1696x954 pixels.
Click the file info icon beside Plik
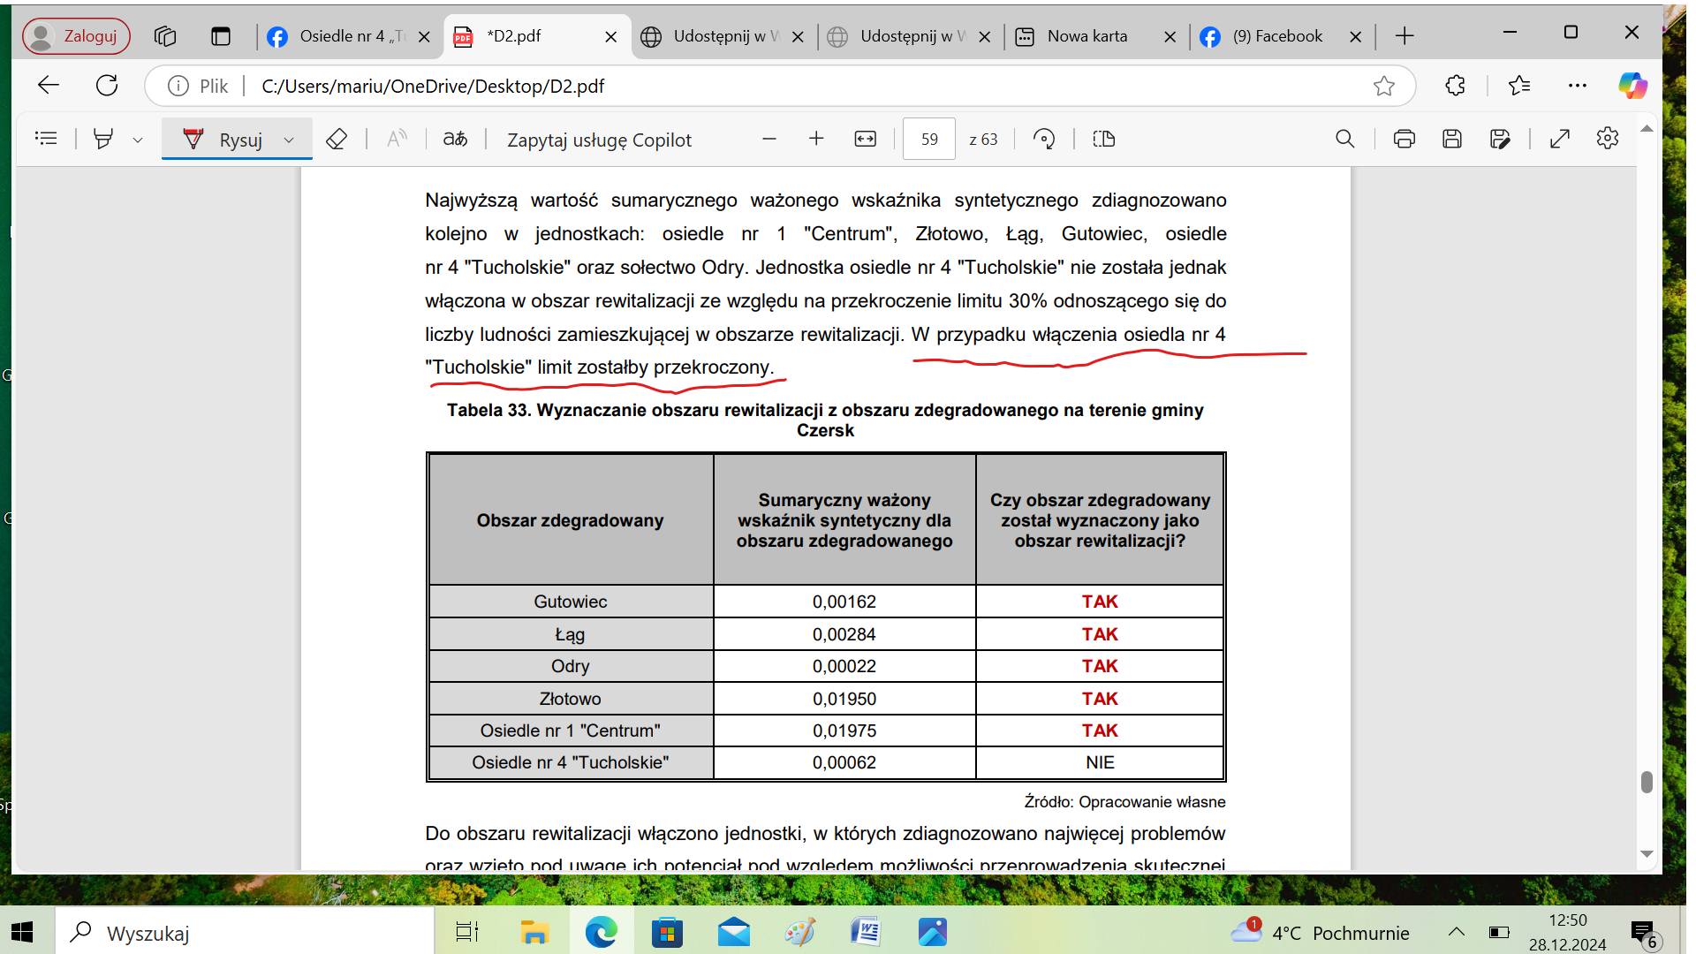point(178,86)
